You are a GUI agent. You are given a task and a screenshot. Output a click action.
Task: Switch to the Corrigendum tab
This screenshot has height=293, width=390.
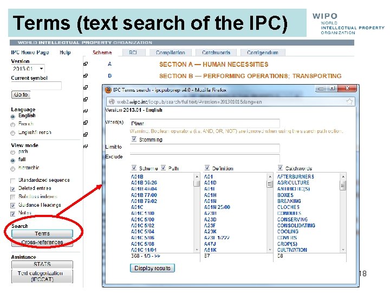tap(263, 53)
